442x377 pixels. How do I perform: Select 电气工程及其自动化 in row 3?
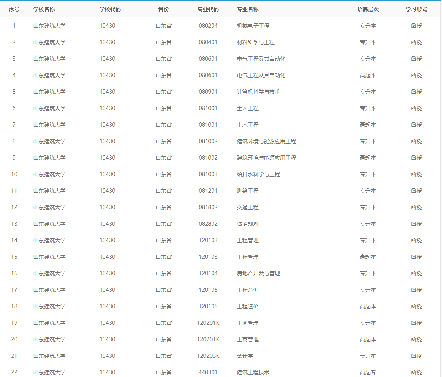pyautogui.click(x=261, y=59)
